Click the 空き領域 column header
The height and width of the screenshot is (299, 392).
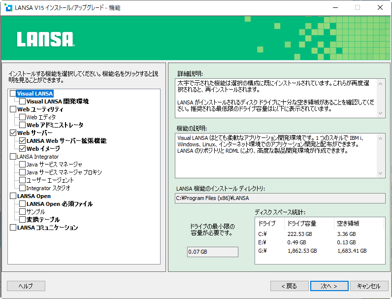point(359,223)
